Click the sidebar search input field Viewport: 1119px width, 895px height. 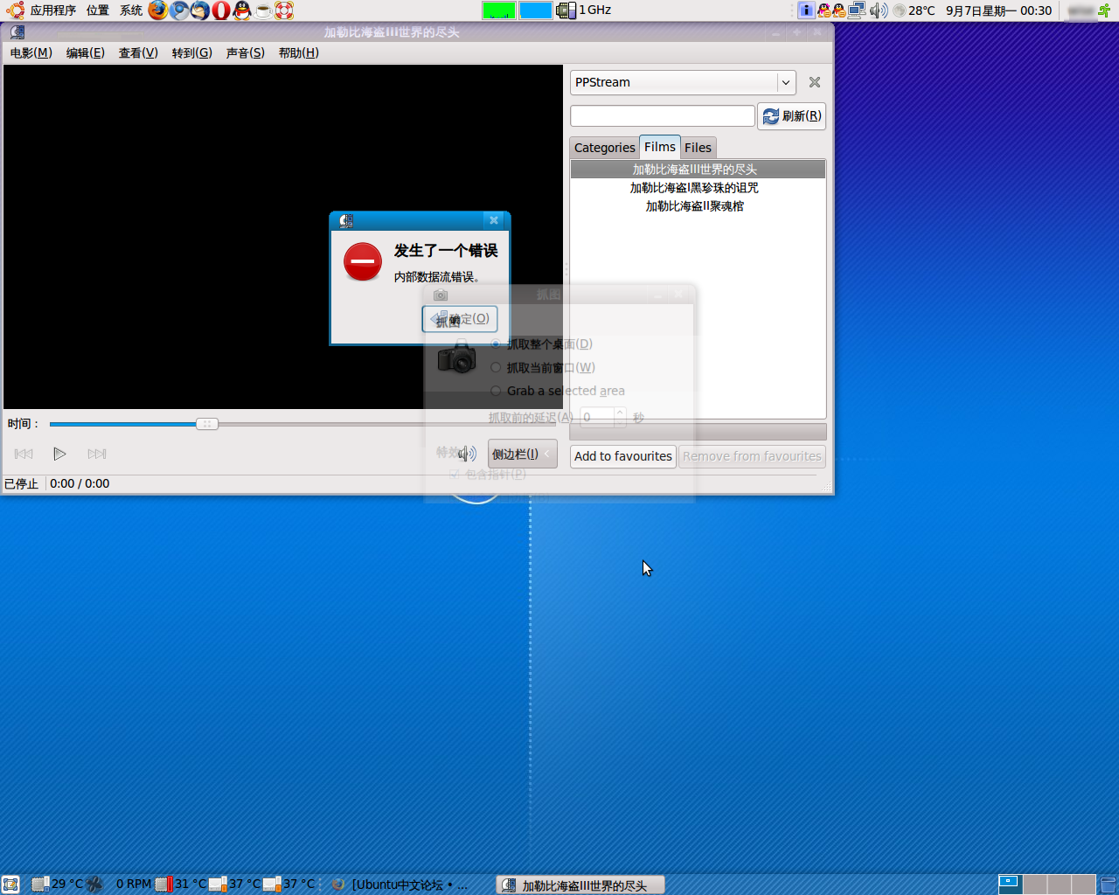[662, 115]
